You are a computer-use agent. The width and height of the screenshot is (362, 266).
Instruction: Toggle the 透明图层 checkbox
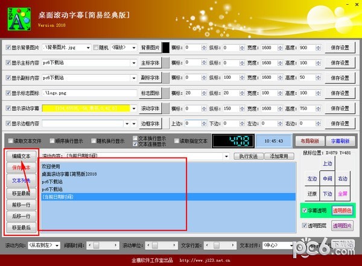305,225
